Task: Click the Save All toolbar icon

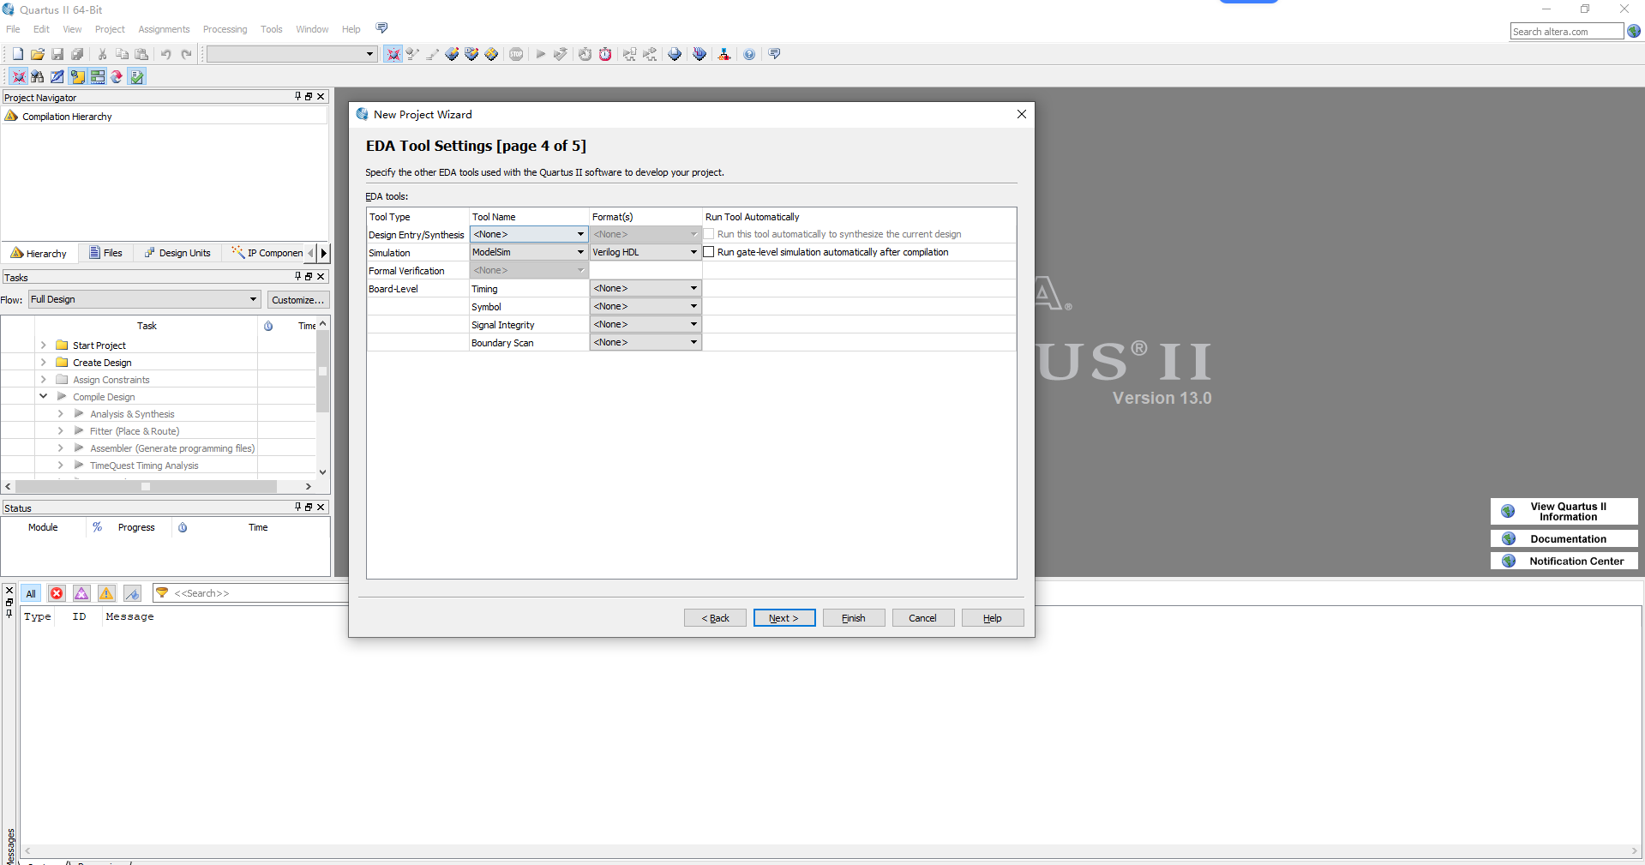Action: (x=77, y=54)
